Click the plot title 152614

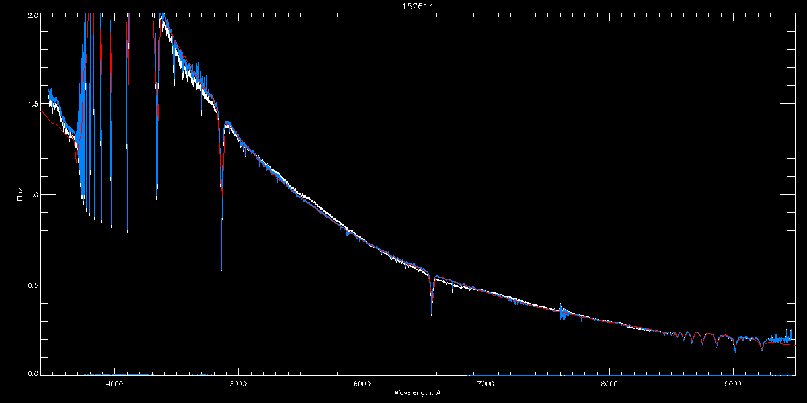pos(418,6)
